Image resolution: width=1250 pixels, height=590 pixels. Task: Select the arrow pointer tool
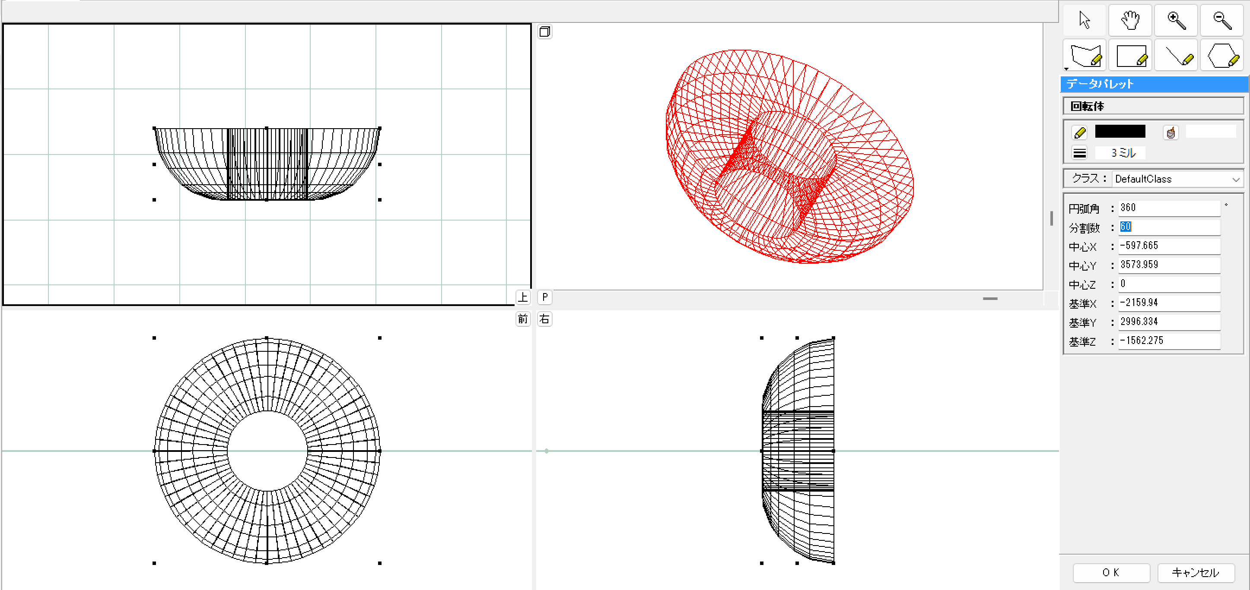pyautogui.click(x=1084, y=20)
